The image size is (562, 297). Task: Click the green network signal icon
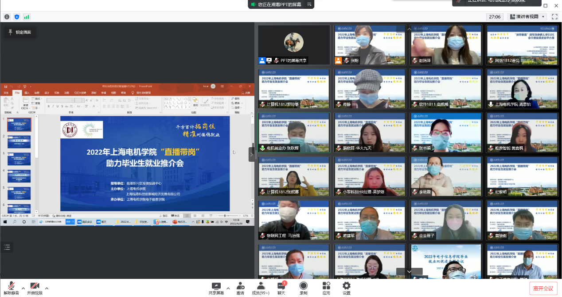27,17
